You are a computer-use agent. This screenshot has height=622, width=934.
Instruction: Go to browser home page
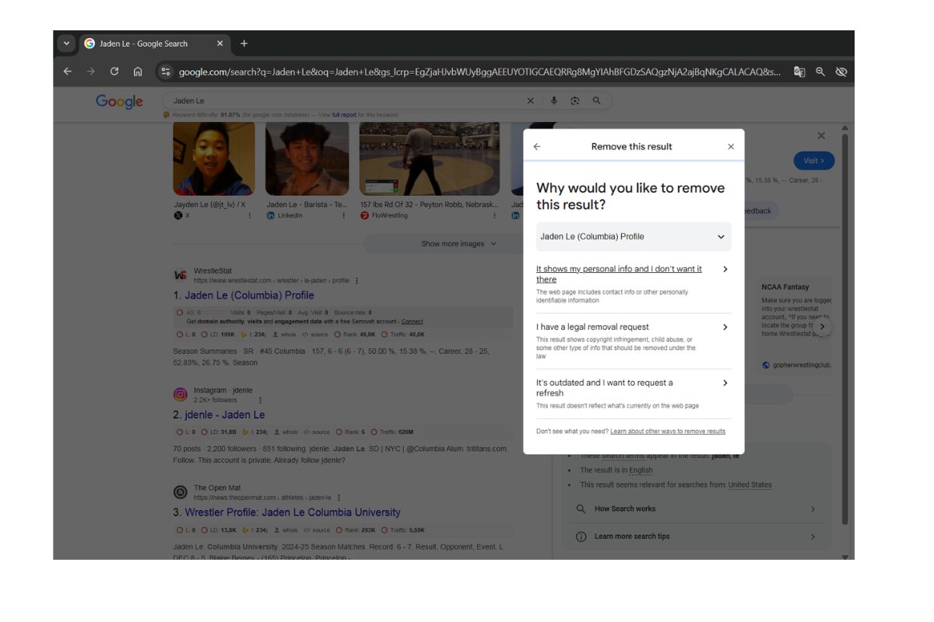pos(138,72)
